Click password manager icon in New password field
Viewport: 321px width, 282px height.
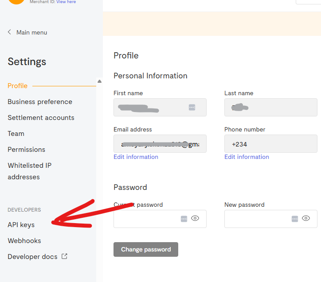point(295,219)
